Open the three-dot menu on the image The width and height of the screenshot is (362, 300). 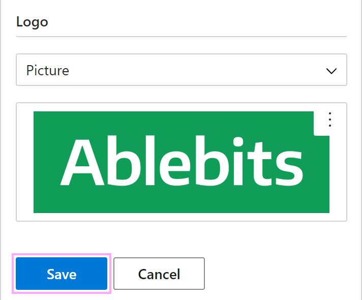pos(330,119)
